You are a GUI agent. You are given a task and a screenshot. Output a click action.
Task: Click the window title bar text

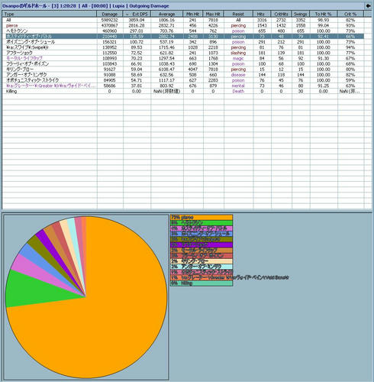click(x=85, y=5)
